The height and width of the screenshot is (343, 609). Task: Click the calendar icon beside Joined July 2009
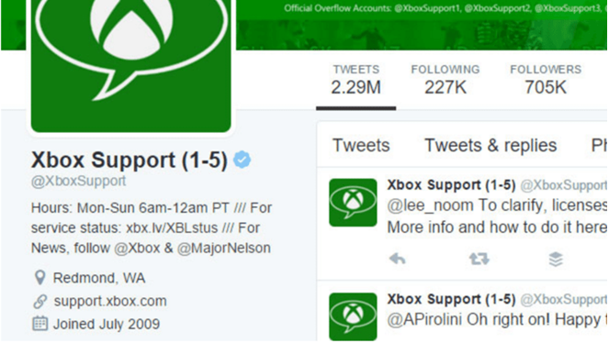coord(40,324)
